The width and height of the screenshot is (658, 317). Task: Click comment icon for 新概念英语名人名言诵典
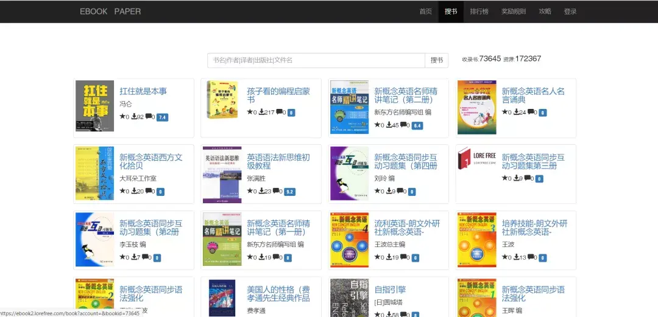[531, 113]
